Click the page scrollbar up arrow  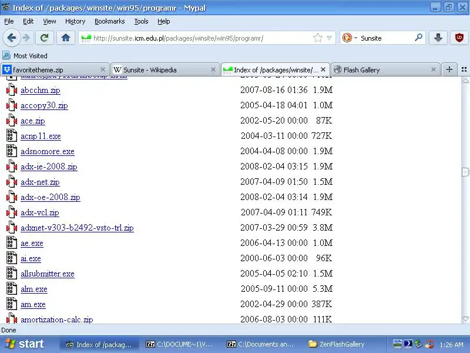[465, 81]
